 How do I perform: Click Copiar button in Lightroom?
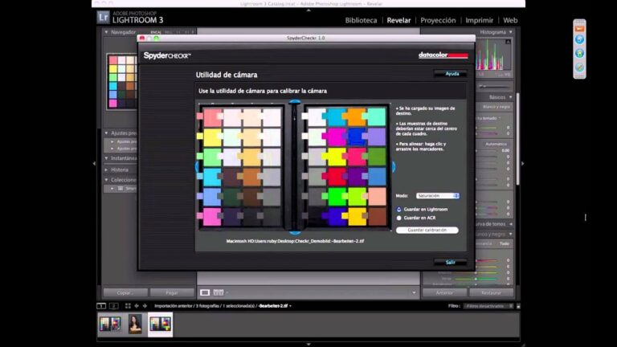125,292
